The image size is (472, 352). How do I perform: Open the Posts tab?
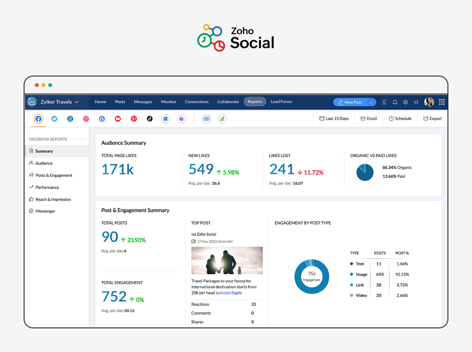[120, 102]
